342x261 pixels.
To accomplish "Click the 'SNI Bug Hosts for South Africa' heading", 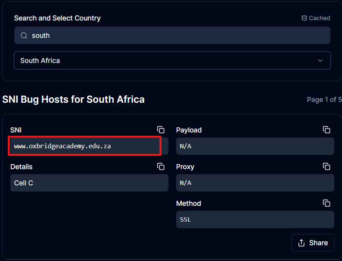I will [x=73, y=99].
